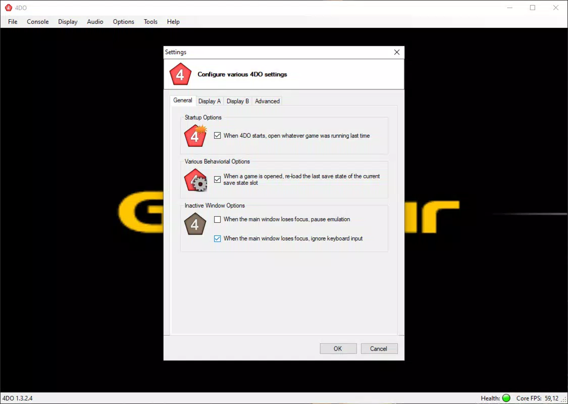
Task: Open the Options menu
Action: click(124, 22)
